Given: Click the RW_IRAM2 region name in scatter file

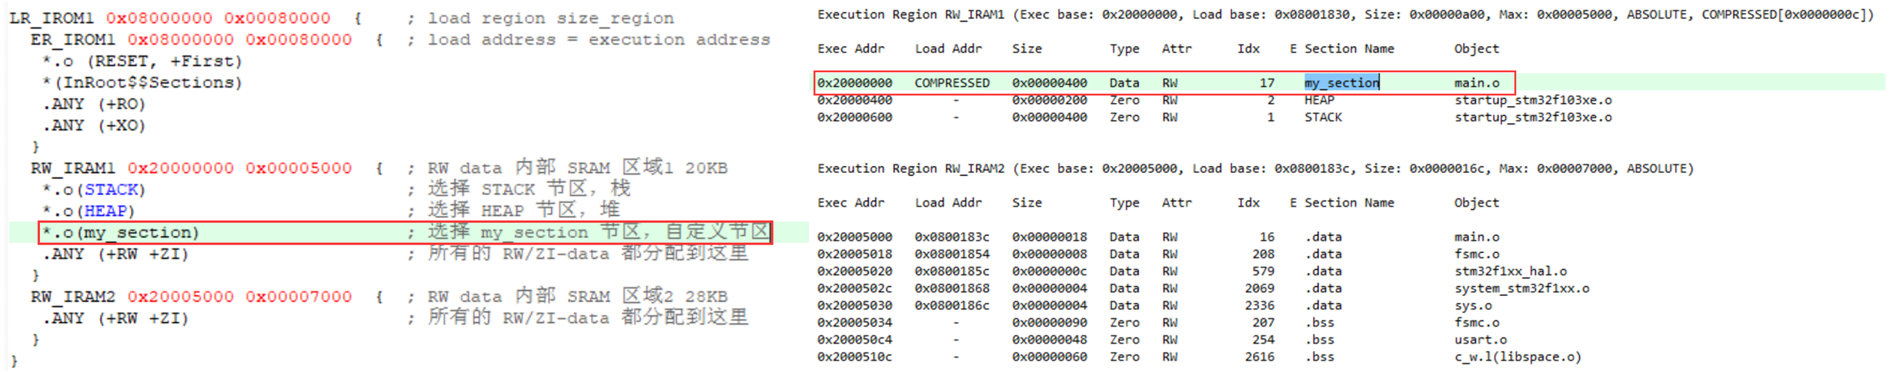Looking at the screenshot, I should coord(73,297).
